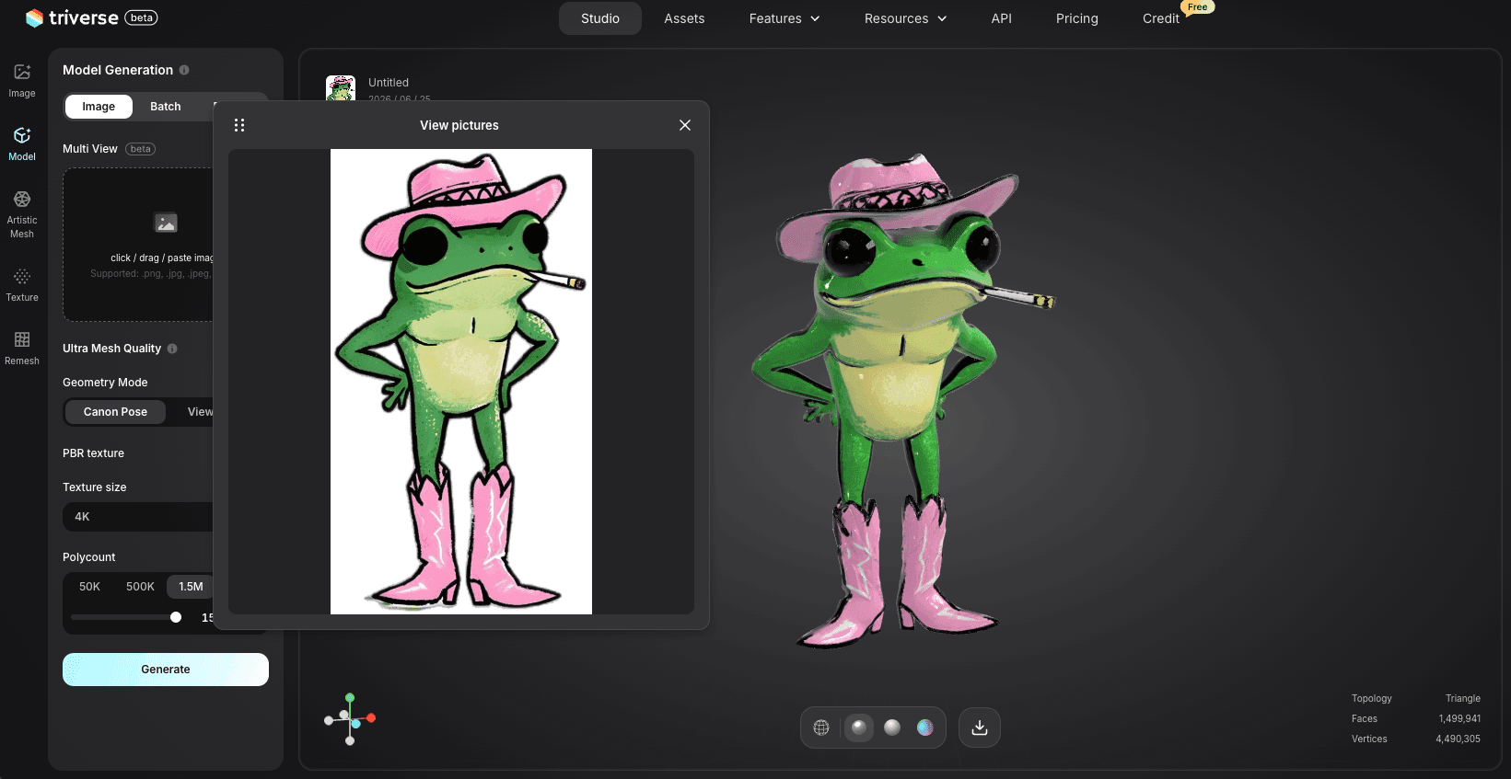Click the Faces count 1,499,941

1459,719
